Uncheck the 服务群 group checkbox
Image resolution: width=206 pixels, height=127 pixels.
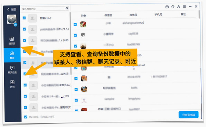pyautogui.click(x=26, y=107)
